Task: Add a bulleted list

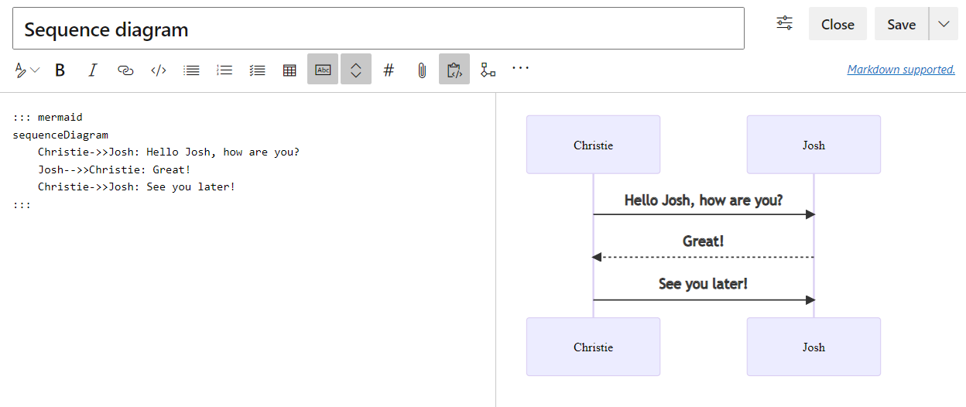Action: tap(191, 70)
